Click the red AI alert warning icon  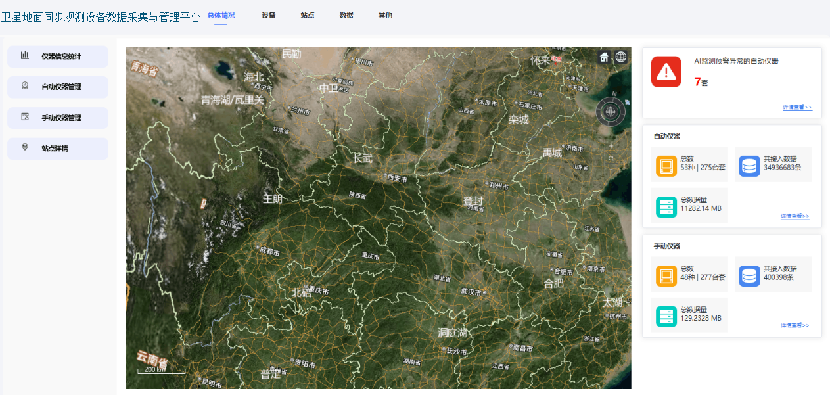(666, 72)
